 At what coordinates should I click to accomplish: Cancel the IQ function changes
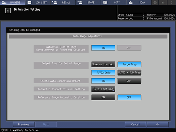coord(135,125)
